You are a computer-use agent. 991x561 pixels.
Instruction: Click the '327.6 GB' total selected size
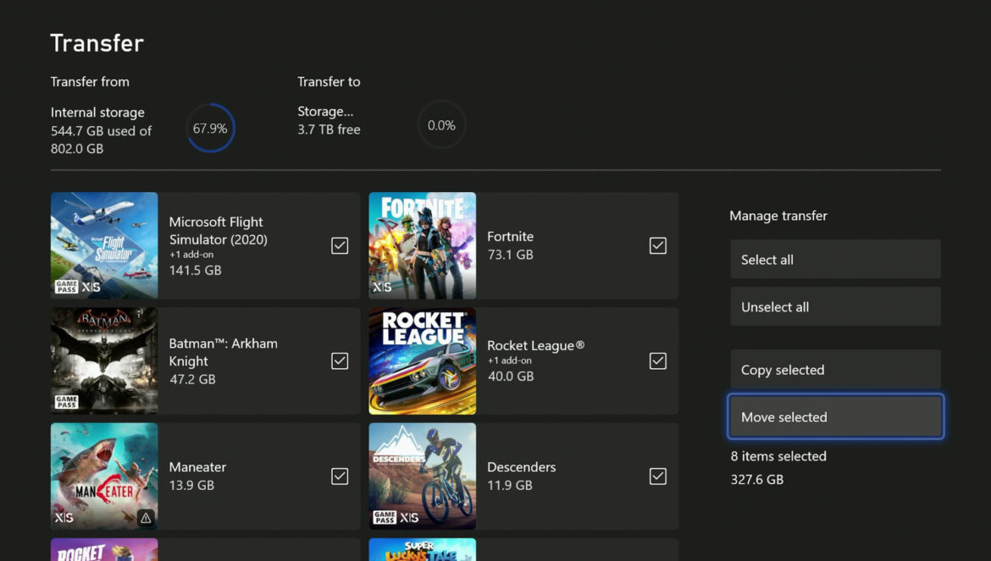point(757,480)
